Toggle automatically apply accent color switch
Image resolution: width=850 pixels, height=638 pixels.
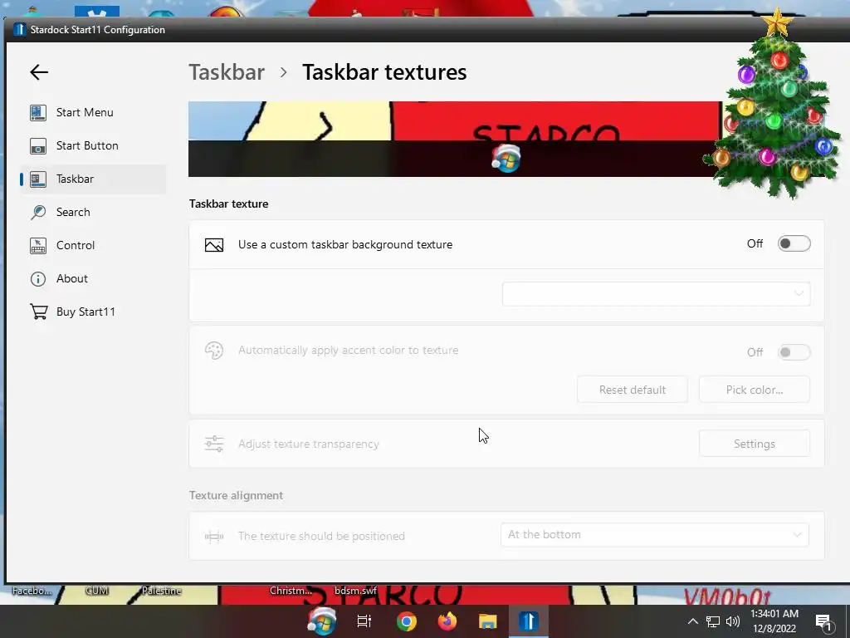tap(794, 352)
